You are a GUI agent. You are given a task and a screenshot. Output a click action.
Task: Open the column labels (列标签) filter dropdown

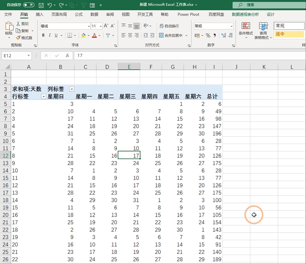(72, 89)
